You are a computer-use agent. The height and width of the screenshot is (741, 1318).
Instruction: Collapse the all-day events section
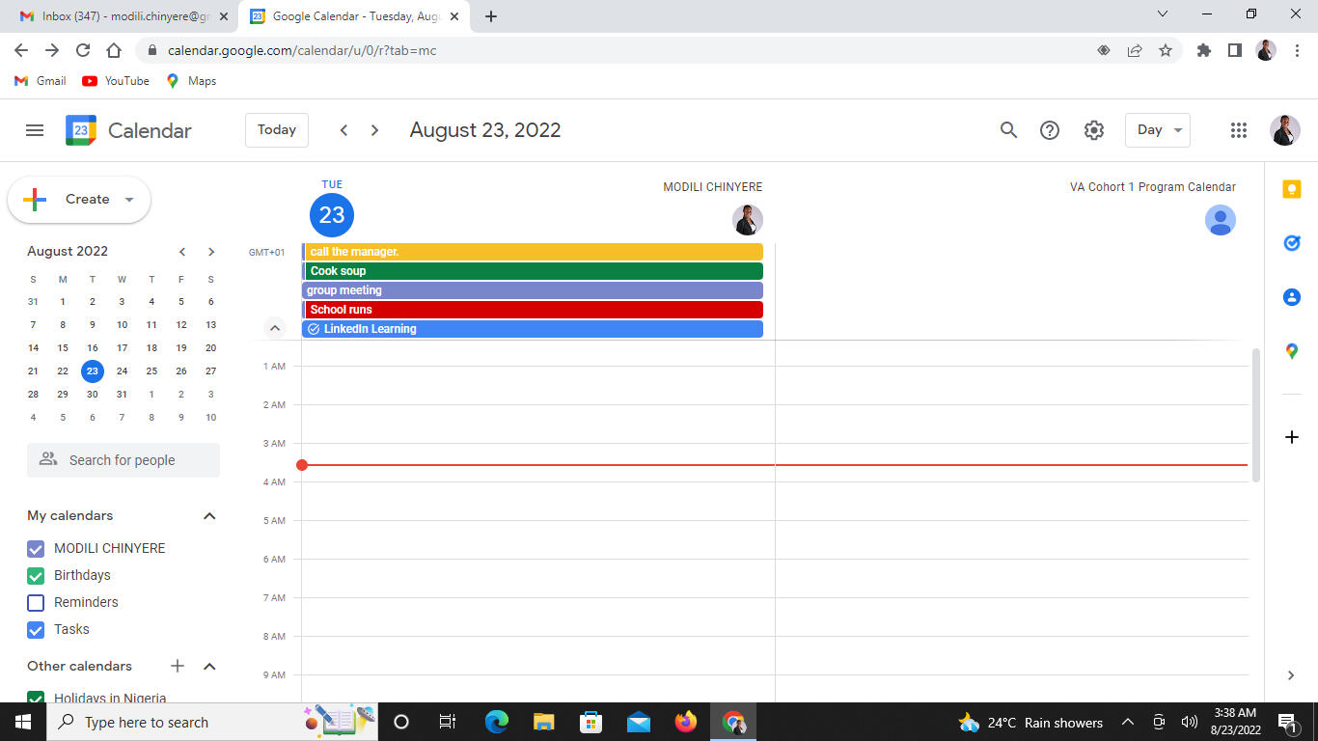coord(275,328)
